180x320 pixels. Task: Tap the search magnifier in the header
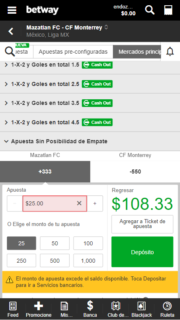(x=150, y=10)
